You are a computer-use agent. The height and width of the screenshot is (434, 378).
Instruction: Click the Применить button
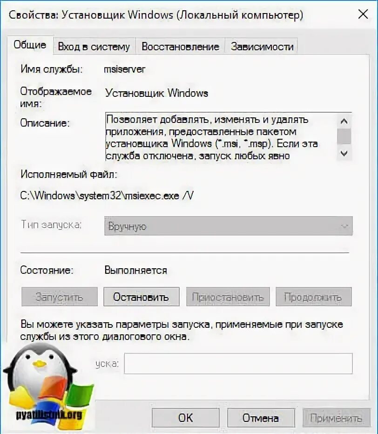(336, 418)
